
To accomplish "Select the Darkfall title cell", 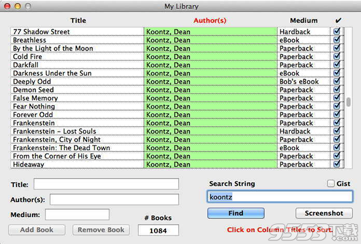I will click(78, 65).
